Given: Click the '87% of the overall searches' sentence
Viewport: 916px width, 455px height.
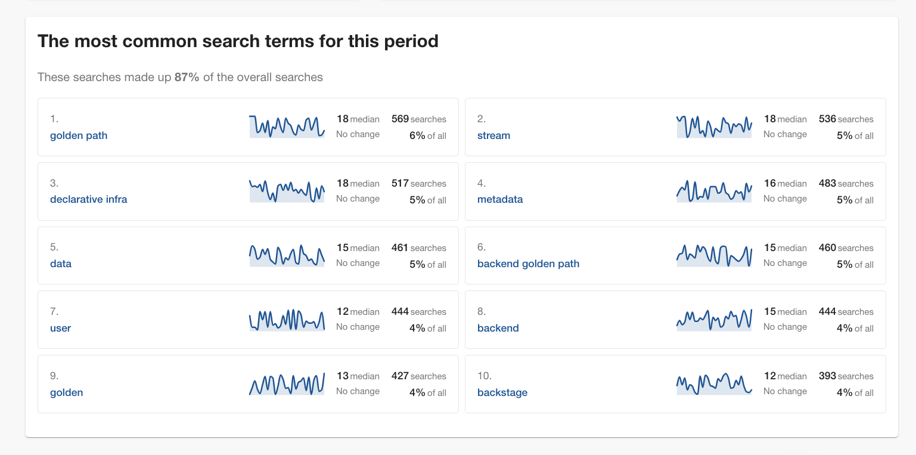Looking at the screenshot, I should 180,77.
